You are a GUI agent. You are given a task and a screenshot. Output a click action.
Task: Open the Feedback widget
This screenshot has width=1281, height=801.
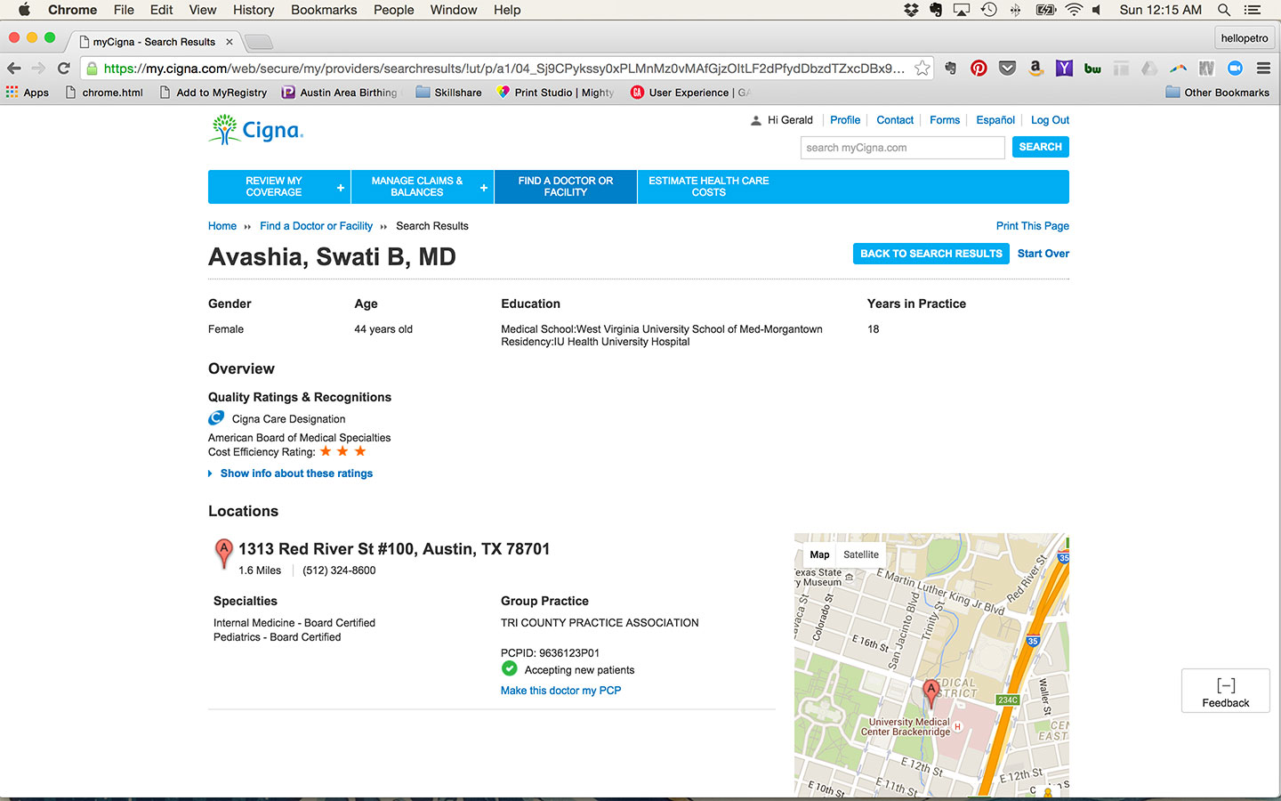pos(1226,692)
